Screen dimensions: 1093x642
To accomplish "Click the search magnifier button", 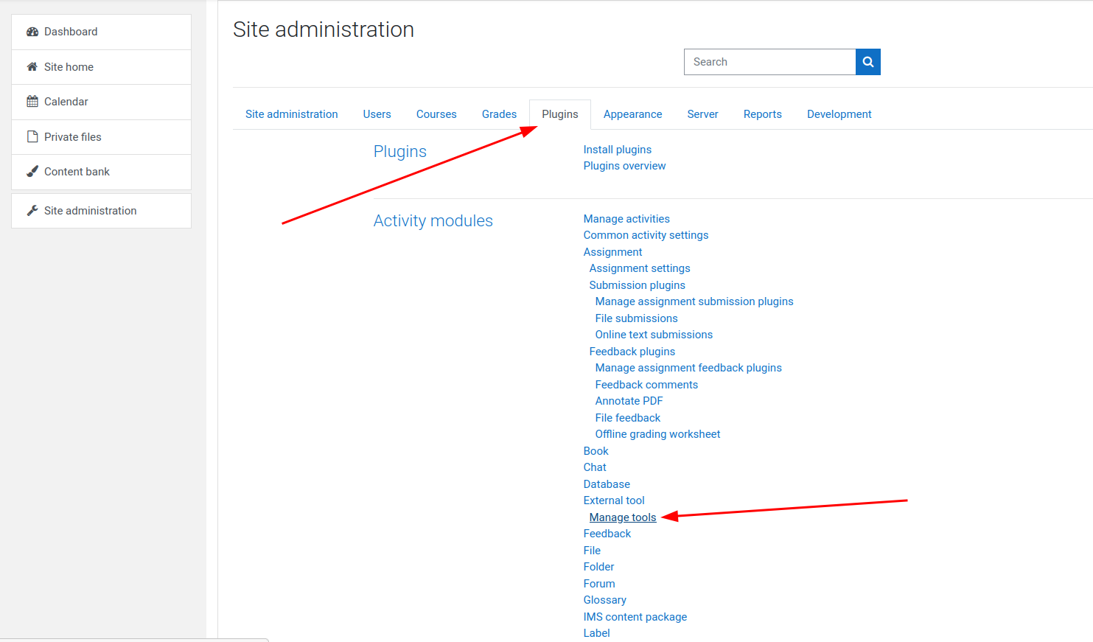I will (867, 62).
